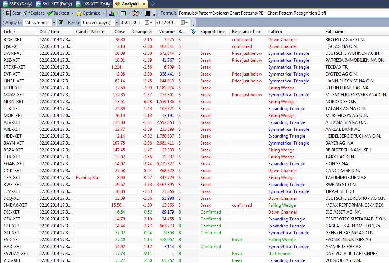Open the Range recent days combo box
Image resolution: width=389 pixels, height=263 pixels.
pyautogui.click(x=100, y=23)
